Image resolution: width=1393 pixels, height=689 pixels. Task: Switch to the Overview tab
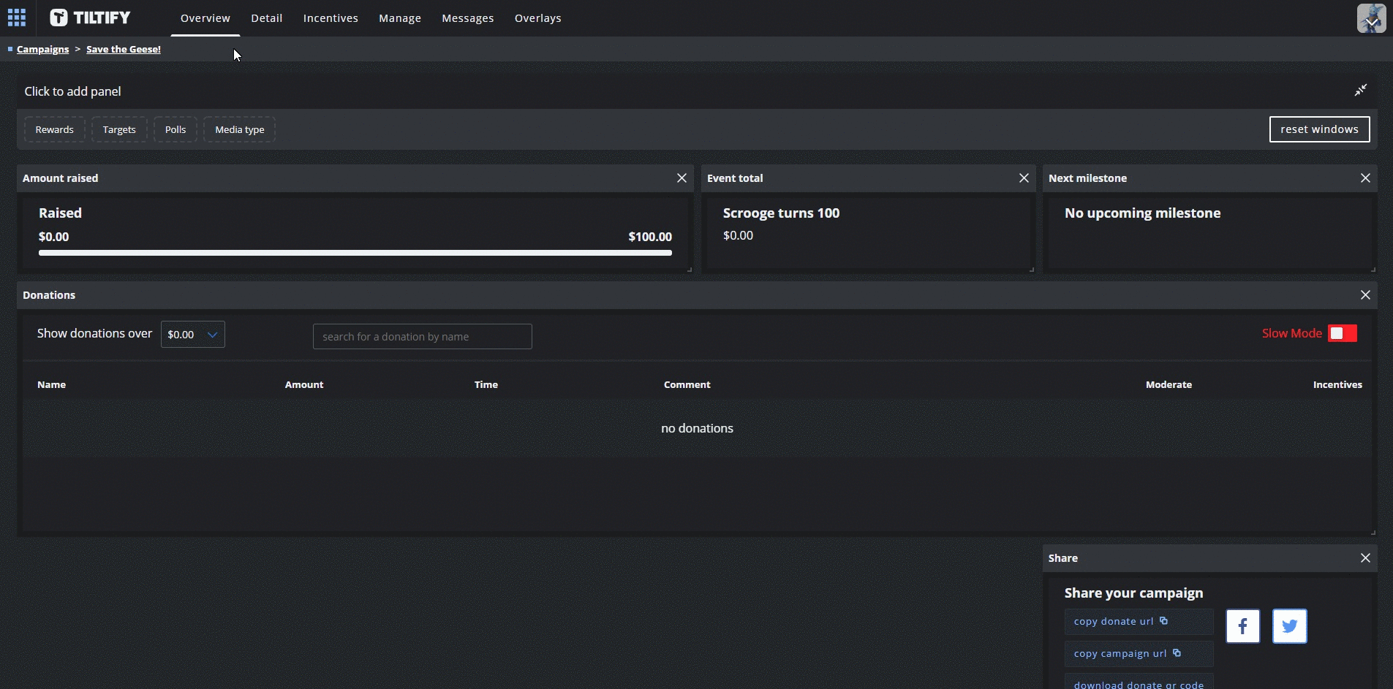[x=205, y=18]
